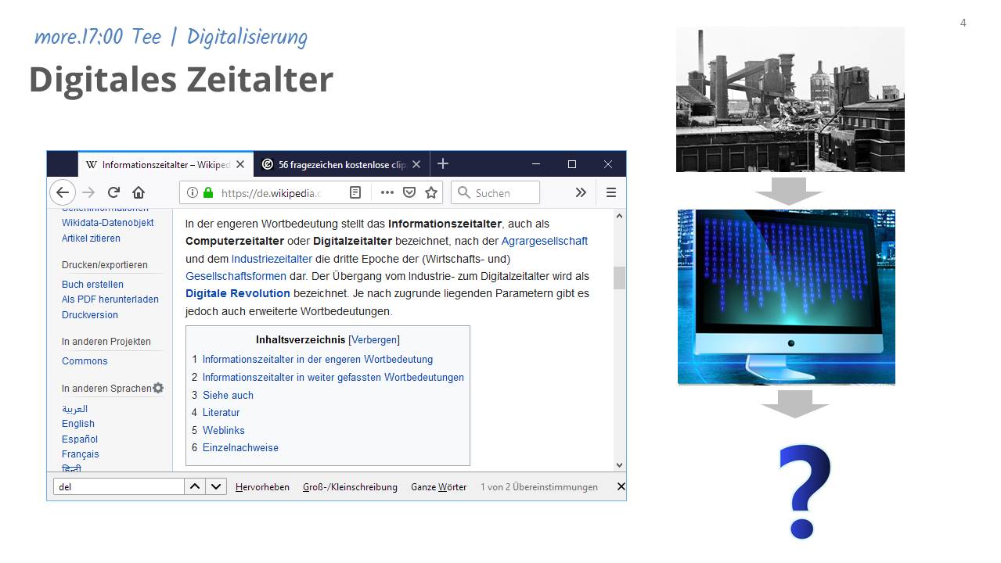Screen dimensions: 1001x563
Task: Open the Firefox hamburger menu
Action: (x=611, y=192)
